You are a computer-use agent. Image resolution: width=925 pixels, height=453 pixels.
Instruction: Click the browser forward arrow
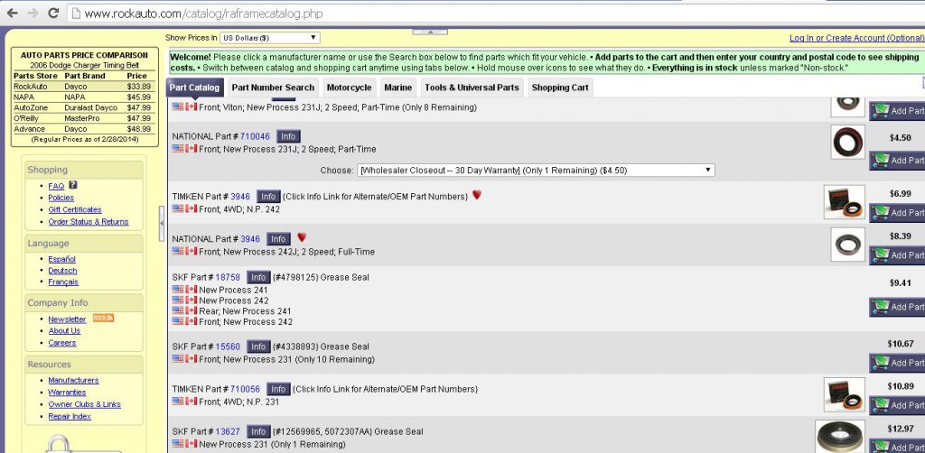[33, 13]
